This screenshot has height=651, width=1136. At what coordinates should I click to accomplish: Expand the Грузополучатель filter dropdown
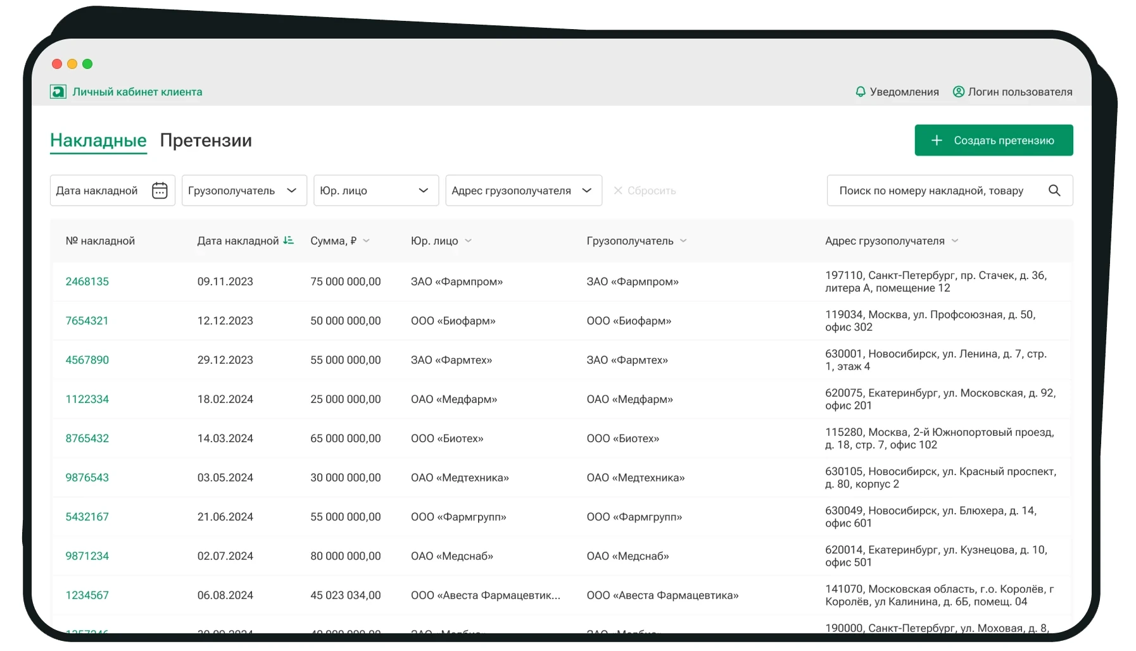[x=244, y=190]
